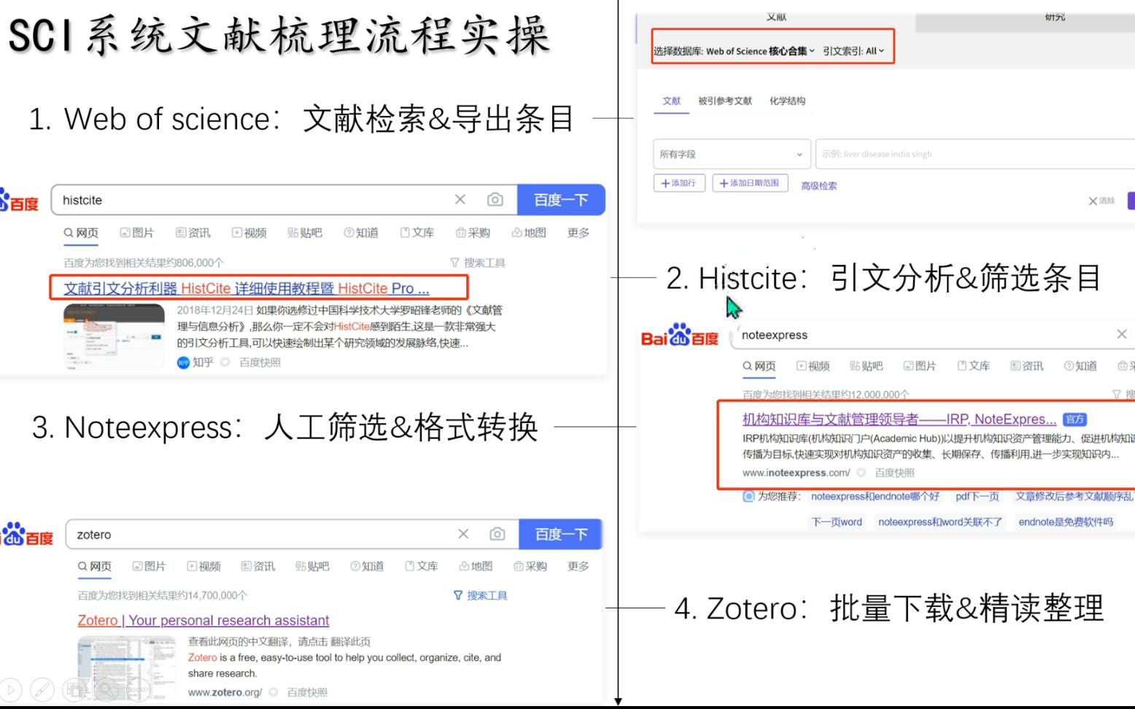Click the 知乎 source icon under the HistCite result

tap(185, 363)
